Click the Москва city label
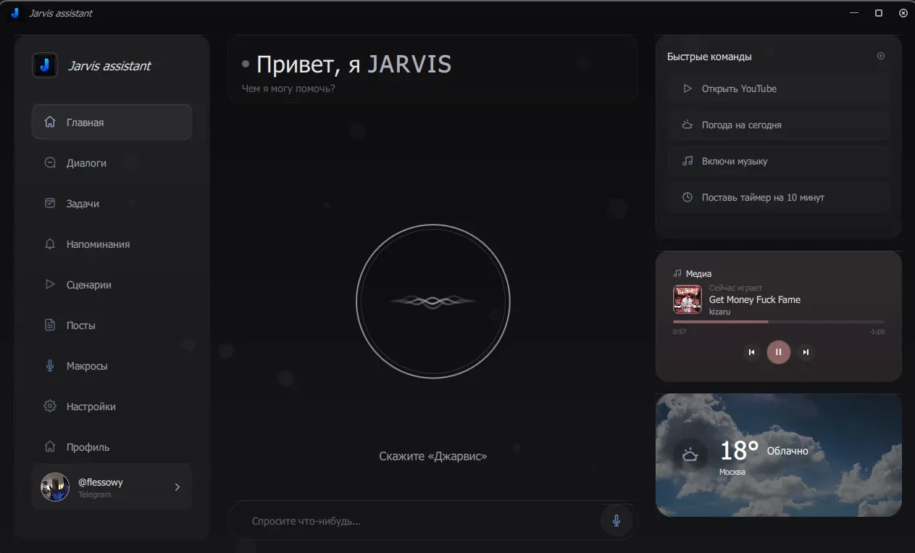915x553 pixels. [732, 472]
